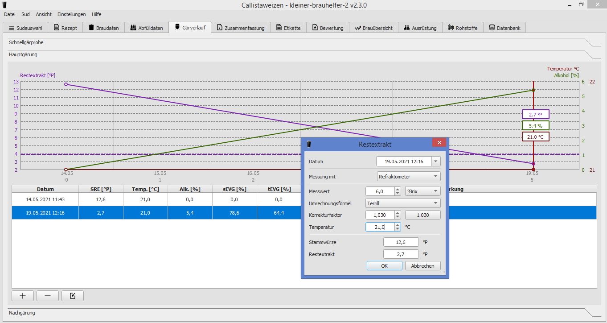Screen dimensions: 607x323
Task: Switch to the Braudaten tab
Action: coord(103,28)
